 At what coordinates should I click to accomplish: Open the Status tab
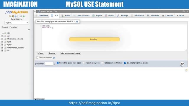pos(66,16)
